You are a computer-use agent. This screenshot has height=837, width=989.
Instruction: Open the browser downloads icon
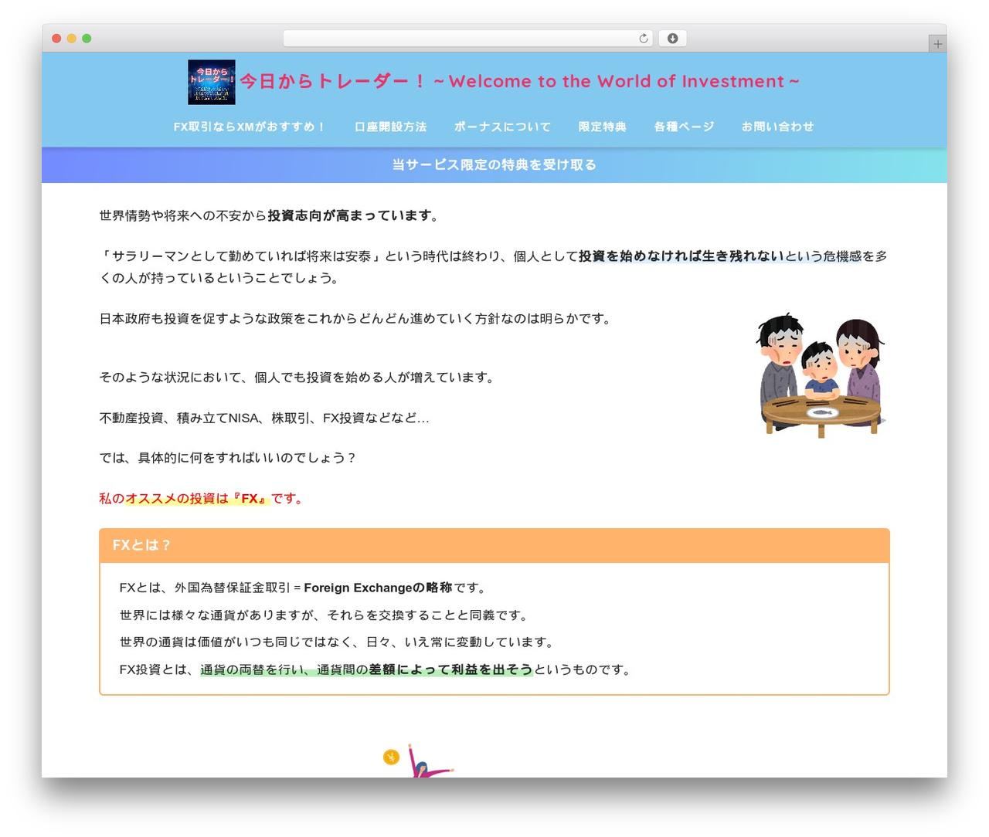[x=672, y=39]
